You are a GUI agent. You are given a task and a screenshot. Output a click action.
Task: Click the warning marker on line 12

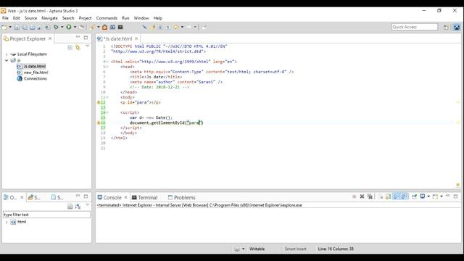(x=99, y=102)
